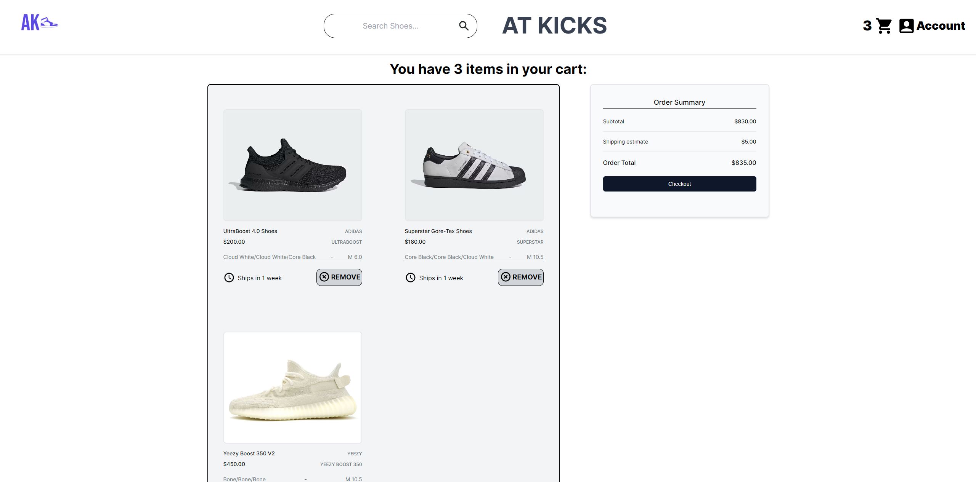Viewport: 976px width, 482px height.
Task: Select the Yeezy Boost 350 image
Action: coord(292,388)
